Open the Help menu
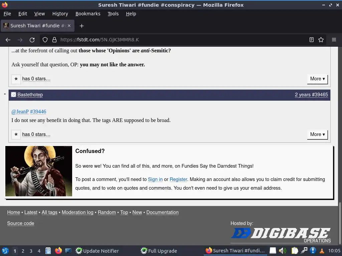342x256 pixels. coord(131,14)
